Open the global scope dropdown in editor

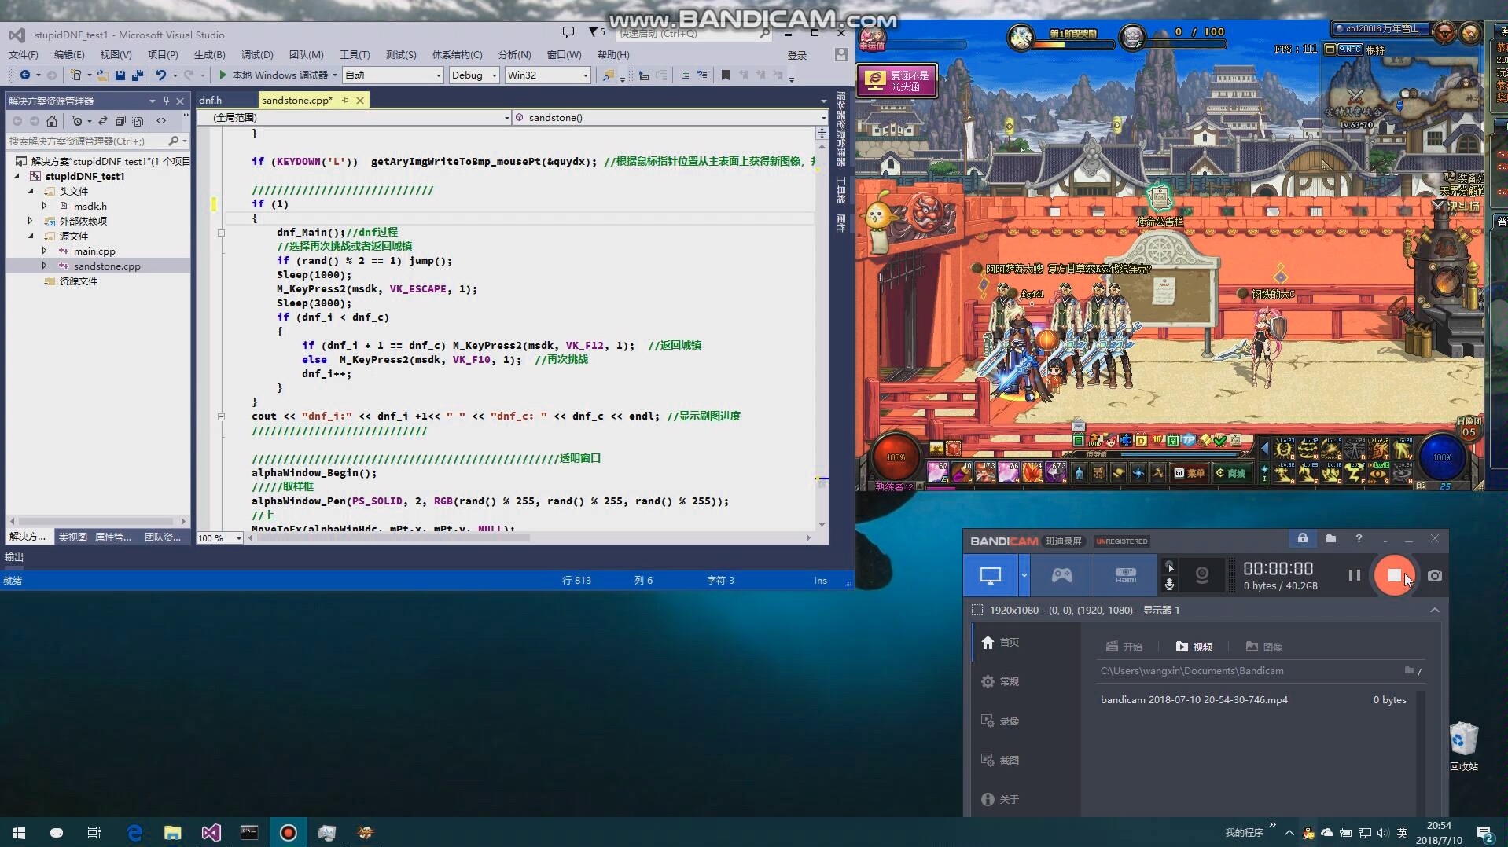[355, 117]
